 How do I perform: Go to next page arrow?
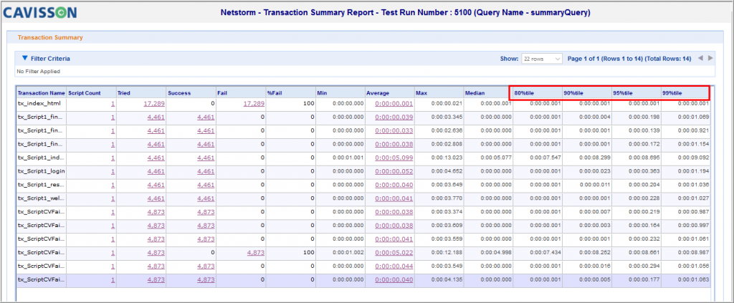point(710,59)
